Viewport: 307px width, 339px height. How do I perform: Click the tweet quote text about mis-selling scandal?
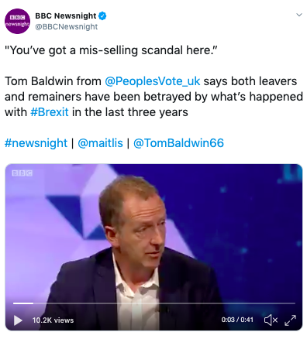pyautogui.click(x=111, y=50)
